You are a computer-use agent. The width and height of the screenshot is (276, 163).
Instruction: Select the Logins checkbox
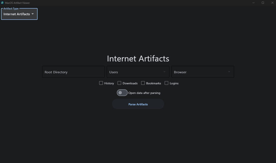(167, 83)
